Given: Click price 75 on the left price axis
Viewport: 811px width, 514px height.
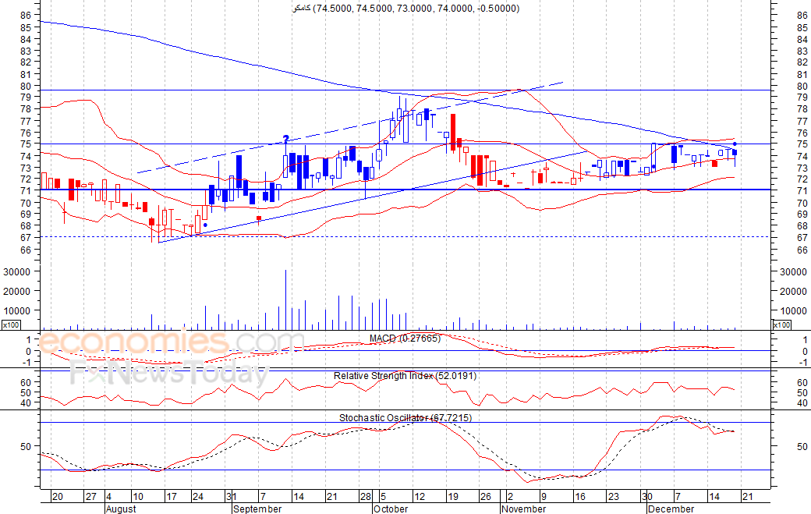Looking at the screenshot, I should click(26, 144).
